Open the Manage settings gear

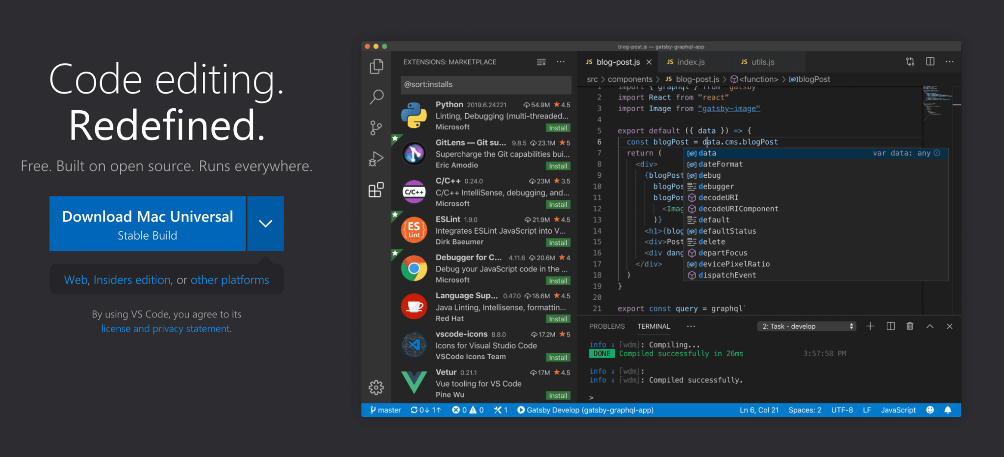click(x=376, y=387)
